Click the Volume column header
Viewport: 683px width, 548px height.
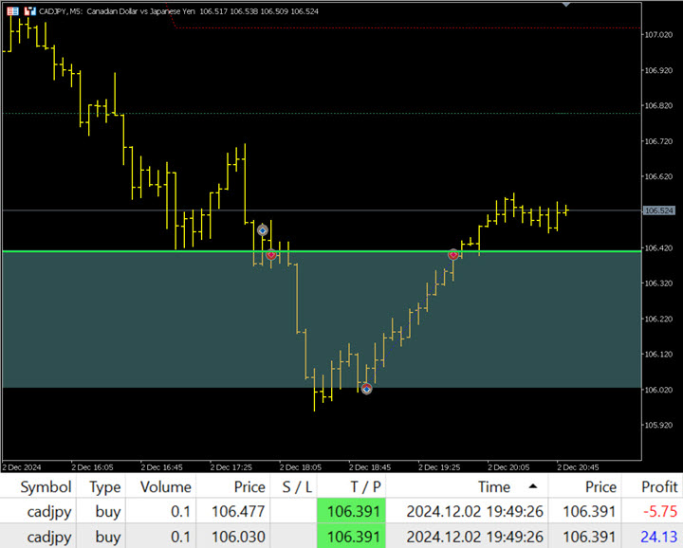(x=165, y=486)
